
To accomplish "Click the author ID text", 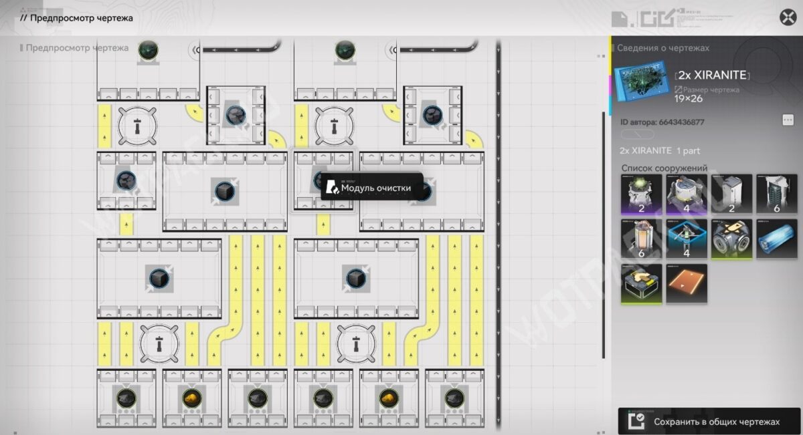I will tap(652, 122).
